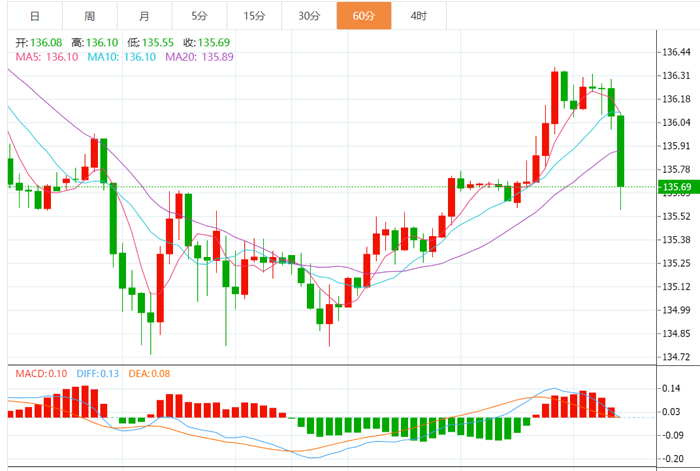Image resolution: width=700 pixels, height=471 pixels.
Task: Click the 136.31 price axis label
Action: point(676,76)
